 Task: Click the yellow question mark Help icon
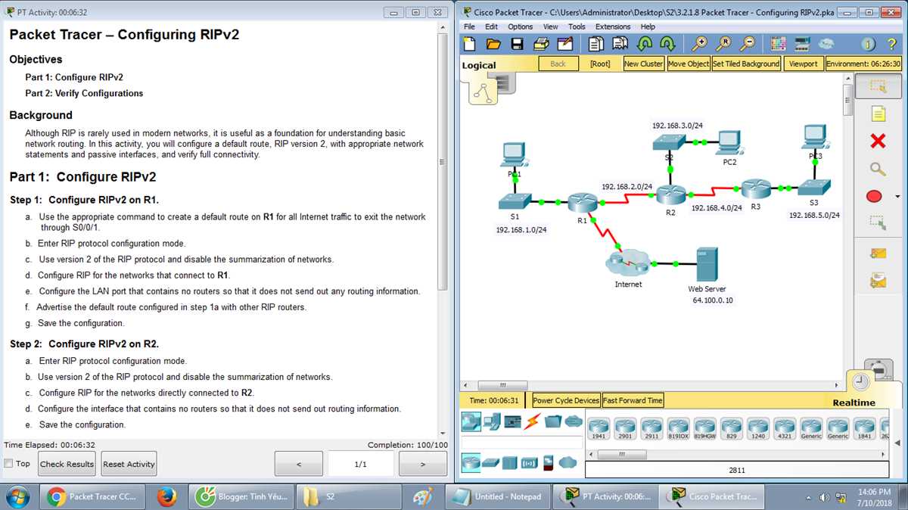click(x=892, y=44)
